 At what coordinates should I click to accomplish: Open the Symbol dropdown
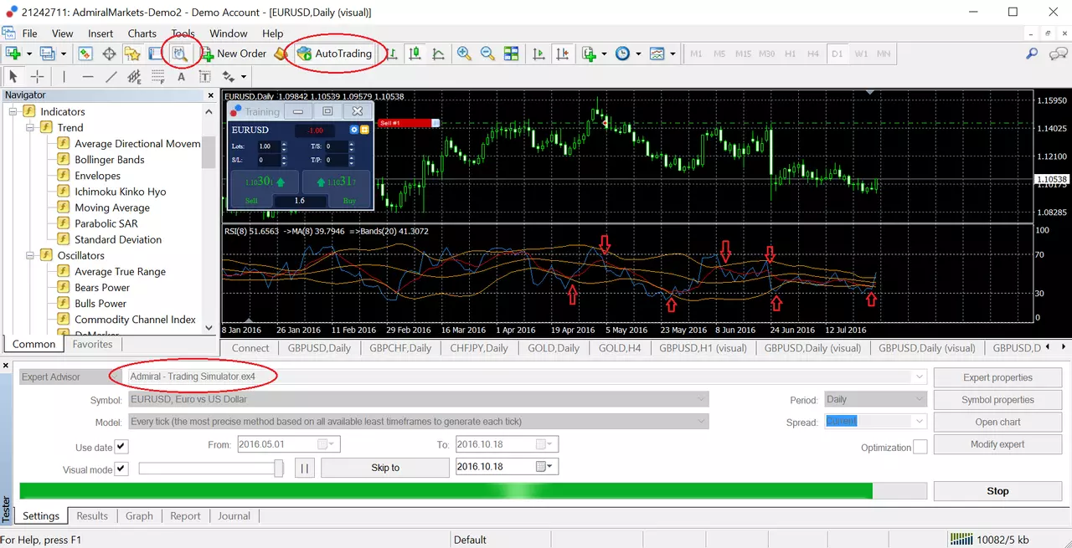701,399
